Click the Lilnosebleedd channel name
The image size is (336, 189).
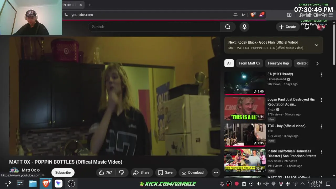pyautogui.click(x=277, y=79)
